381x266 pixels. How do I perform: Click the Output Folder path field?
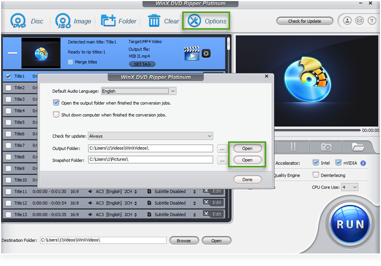click(151, 148)
